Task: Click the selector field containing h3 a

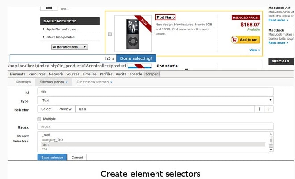Action: [165, 109]
